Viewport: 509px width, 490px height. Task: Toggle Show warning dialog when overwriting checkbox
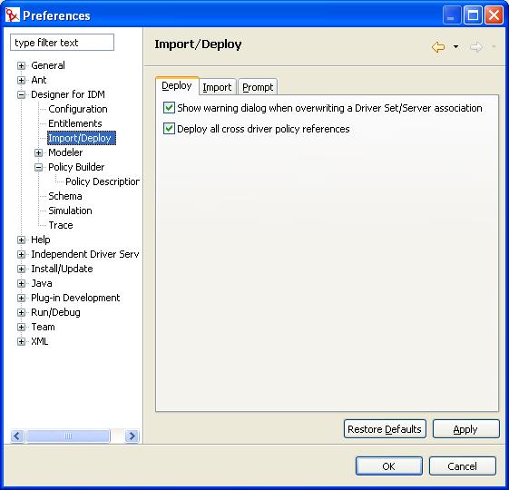169,108
